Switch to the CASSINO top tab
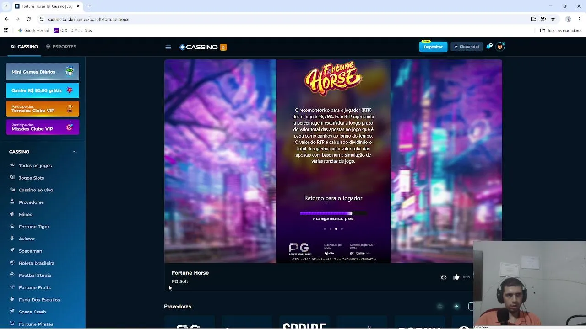Image resolution: width=586 pixels, height=329 pixels. tap(24, 47)
